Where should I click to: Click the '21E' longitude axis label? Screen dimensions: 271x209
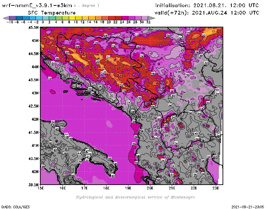[172, 188]
